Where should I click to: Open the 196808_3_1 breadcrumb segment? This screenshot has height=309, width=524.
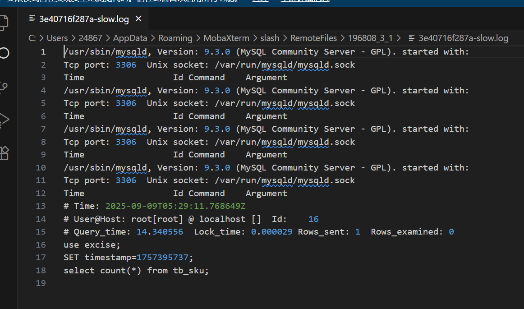370,38
